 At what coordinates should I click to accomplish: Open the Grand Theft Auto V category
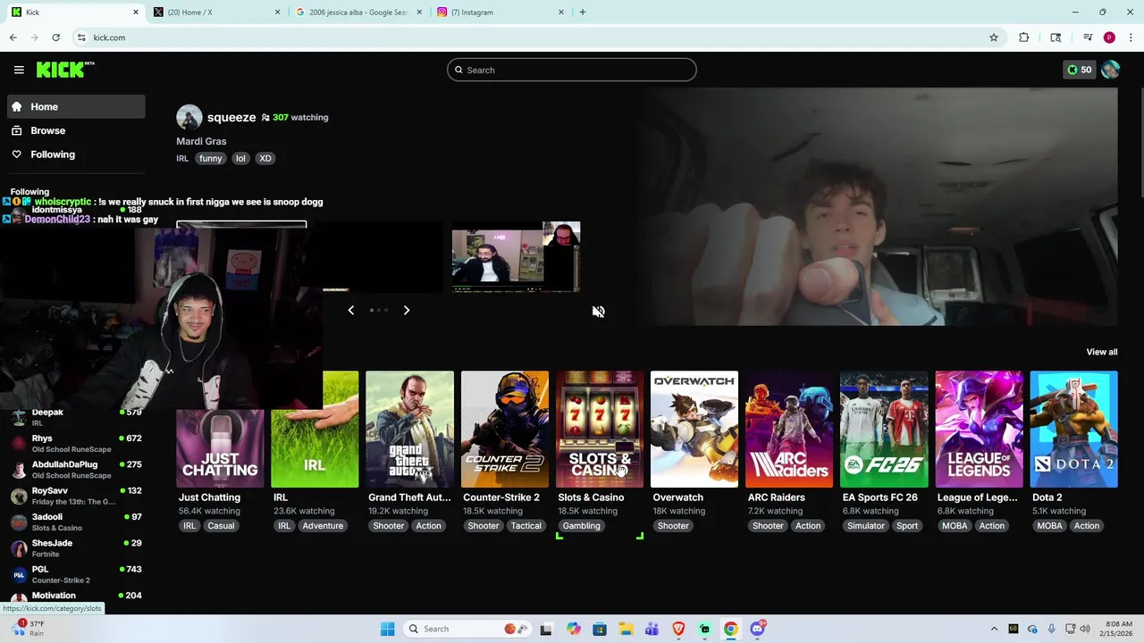tap(409, 430)
